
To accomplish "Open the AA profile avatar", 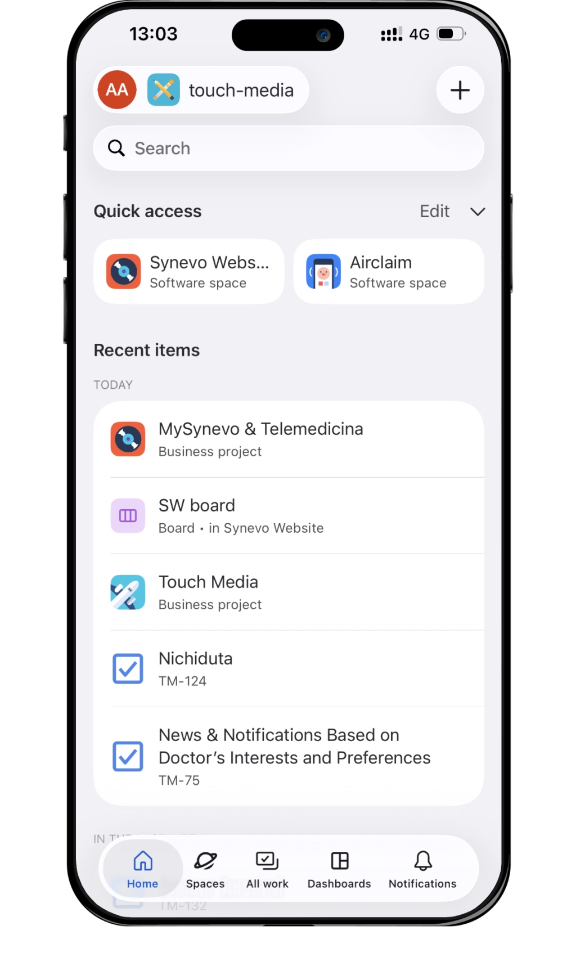I will coord(117,89).
